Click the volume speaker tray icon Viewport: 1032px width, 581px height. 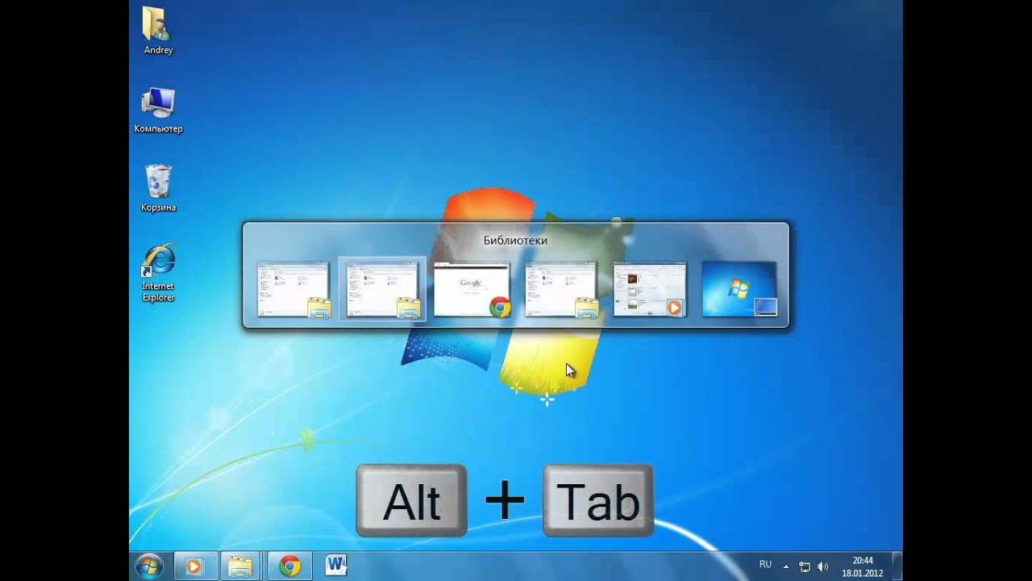click(822, 566)
